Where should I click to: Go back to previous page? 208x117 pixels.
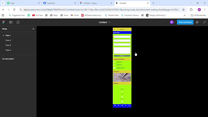click(3, 9)
